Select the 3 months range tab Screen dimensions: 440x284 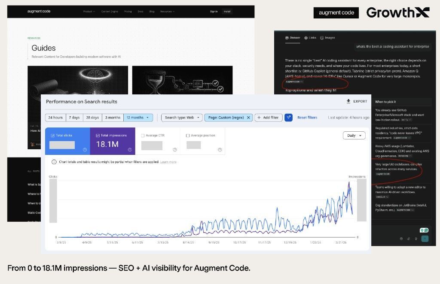click(x=113, y=118)
